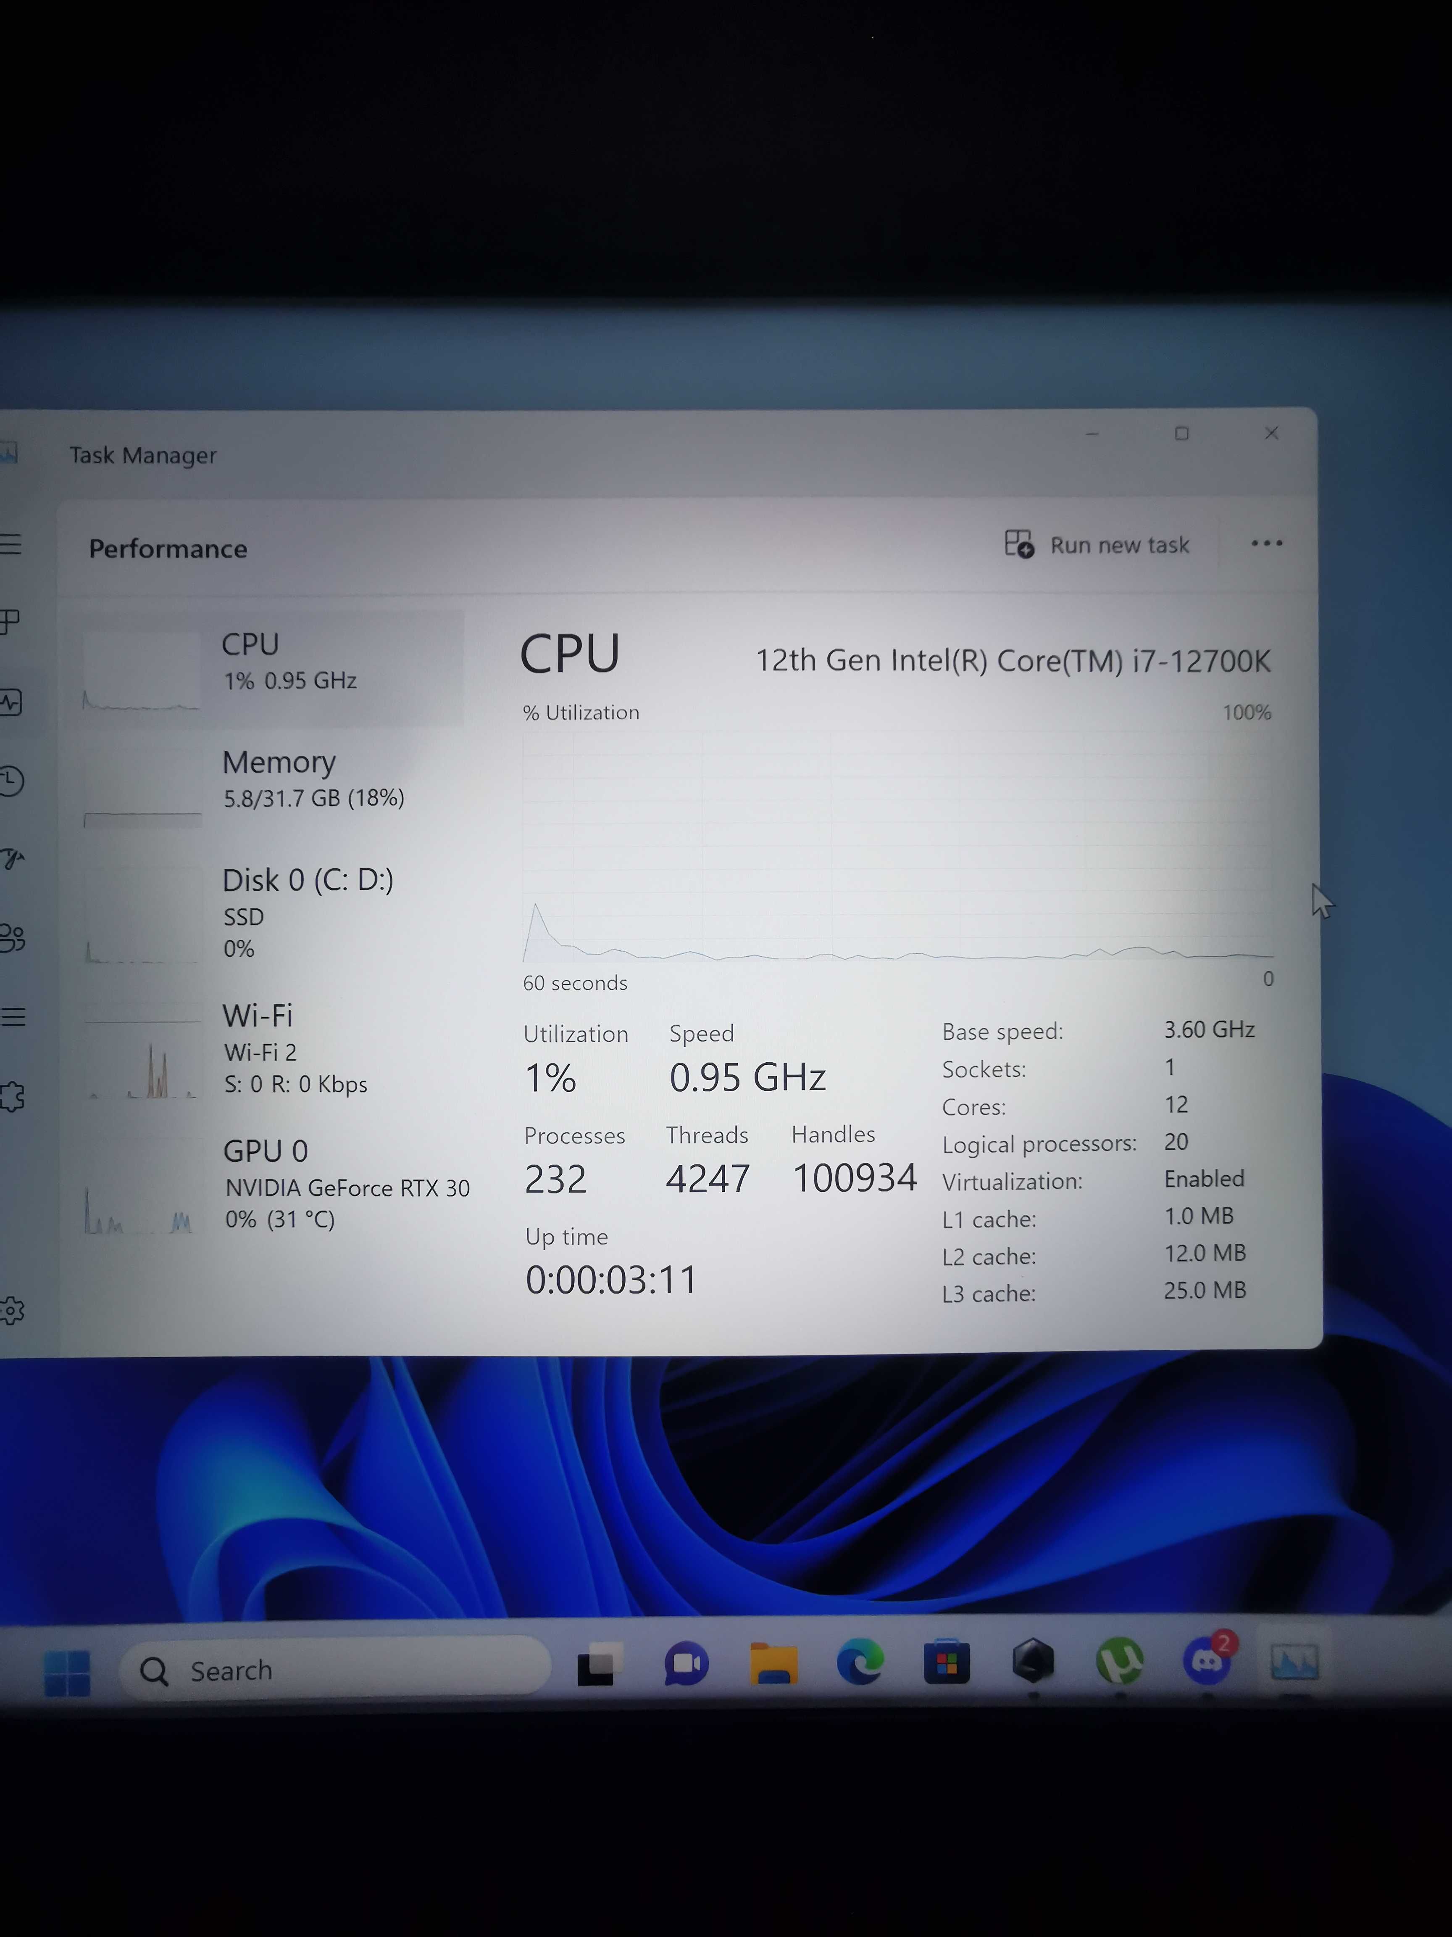Open Task View from the taskbar
This screenshot has height=1937, width=1452.
tap(600, 1664)
